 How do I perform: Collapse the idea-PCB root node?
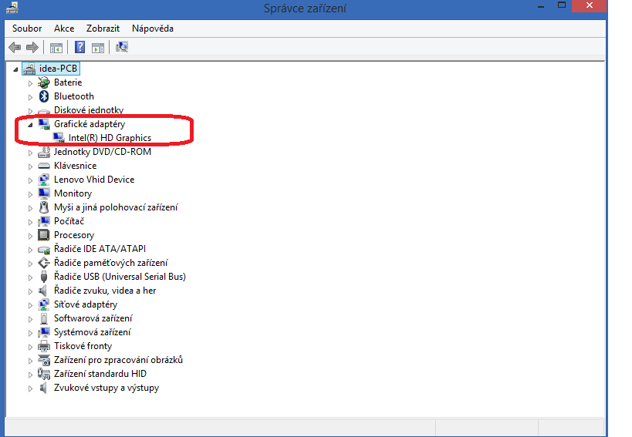[x=16, y=69]
